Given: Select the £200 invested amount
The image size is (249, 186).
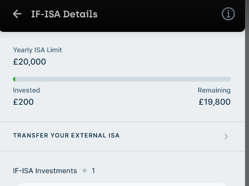Looking at the screenshot, I should [x=23, y=102].
